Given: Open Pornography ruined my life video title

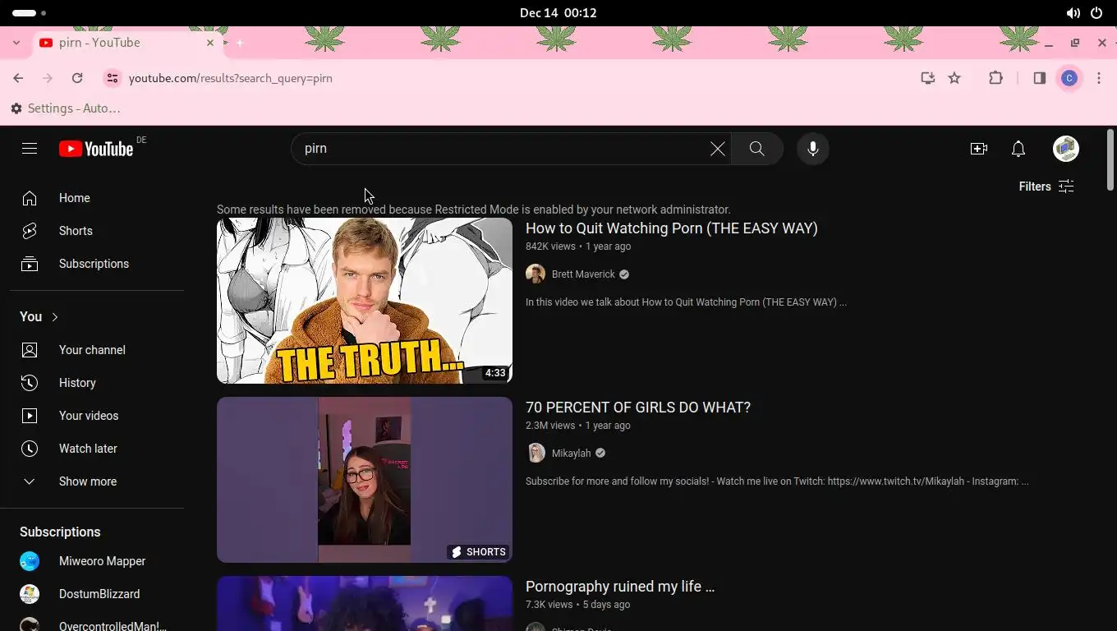Looking at the screenshot, I should click(x=620, y=587).
